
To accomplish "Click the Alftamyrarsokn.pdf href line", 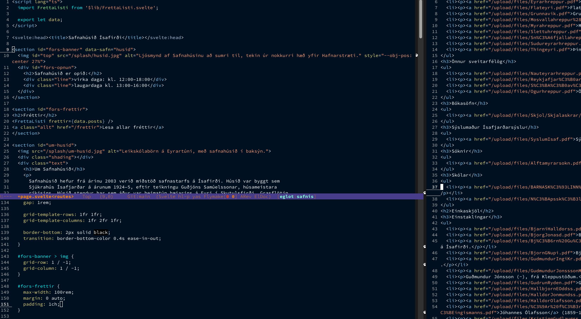I will (x=513, y=163).
